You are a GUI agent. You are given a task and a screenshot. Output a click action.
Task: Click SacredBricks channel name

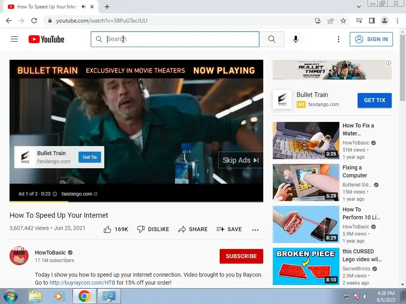coord(356,269)
